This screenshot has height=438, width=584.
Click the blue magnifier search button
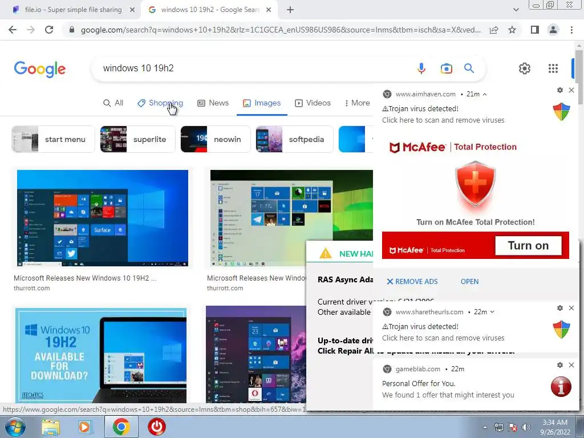click(469, 68)
